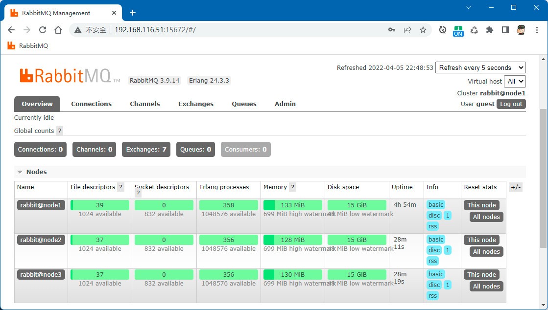The image size is (548, 310).
Task: Click the RabbitMQ 3.9.14 version label
Action: [154, 81]
